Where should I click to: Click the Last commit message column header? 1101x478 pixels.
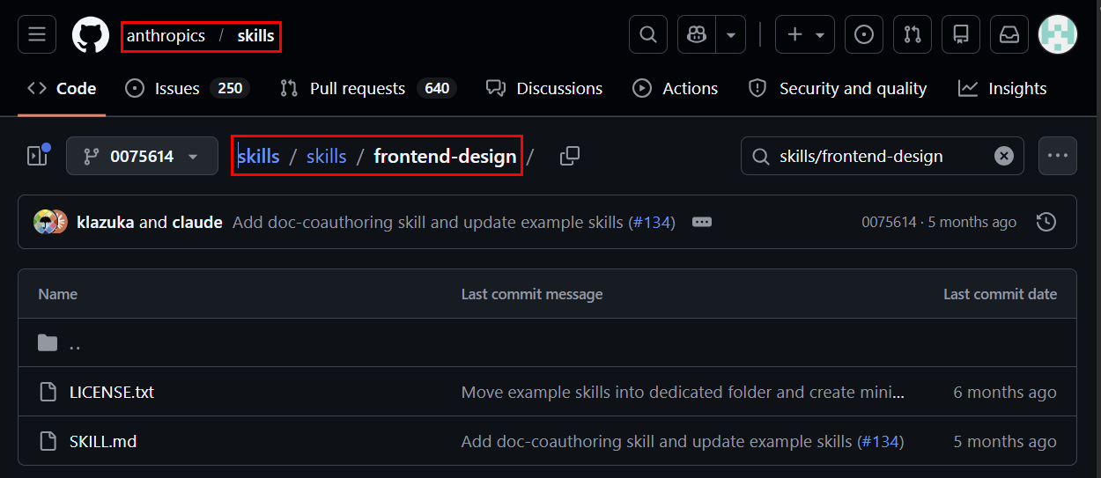(x=532, y=294)
